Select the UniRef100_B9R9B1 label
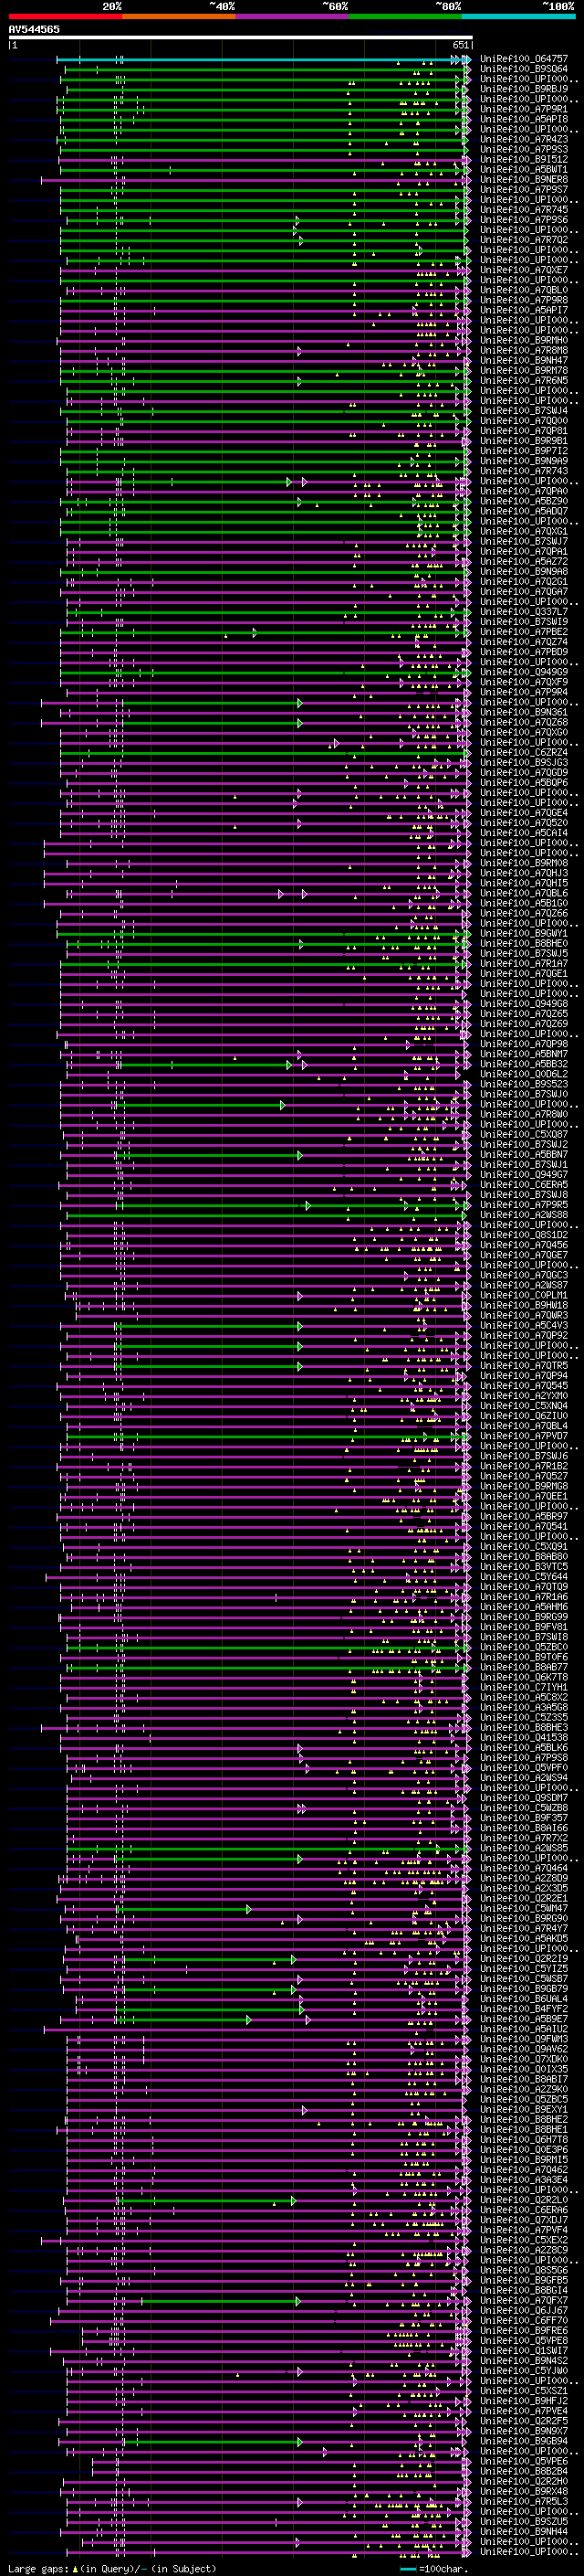The height and width of the screenshot is (2576, 584). [523, 440]
